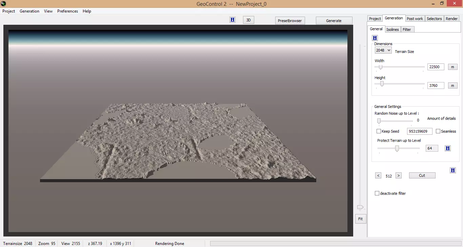
Task: Click the GeoControl application icon in title bar
Action: click(4, 3)
